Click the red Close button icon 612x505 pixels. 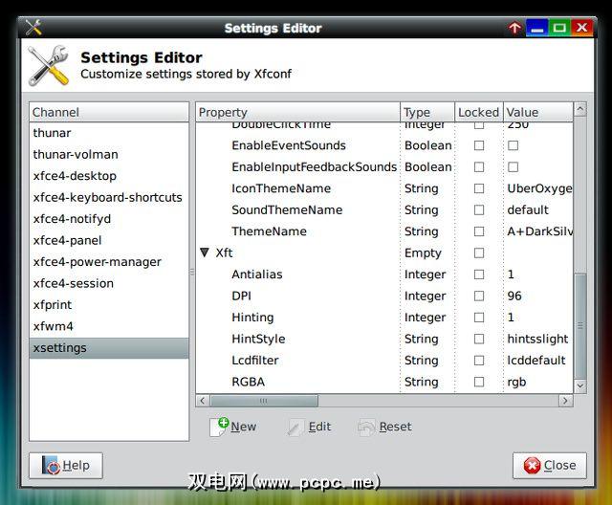coord(532,466)
